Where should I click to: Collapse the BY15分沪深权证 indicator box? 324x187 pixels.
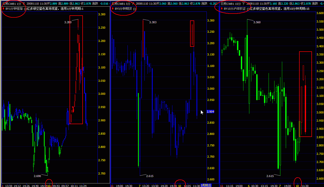pos(248,9)
